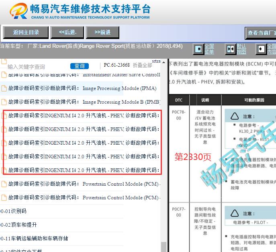Click the 当前车型 vehicle description line

[x=91, y=46]
